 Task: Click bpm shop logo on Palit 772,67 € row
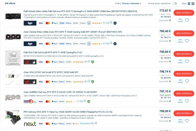(30, 23)
